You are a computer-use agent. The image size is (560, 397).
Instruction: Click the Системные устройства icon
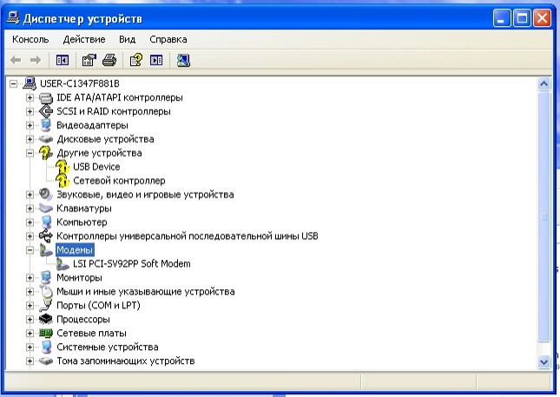pos(46,347)
